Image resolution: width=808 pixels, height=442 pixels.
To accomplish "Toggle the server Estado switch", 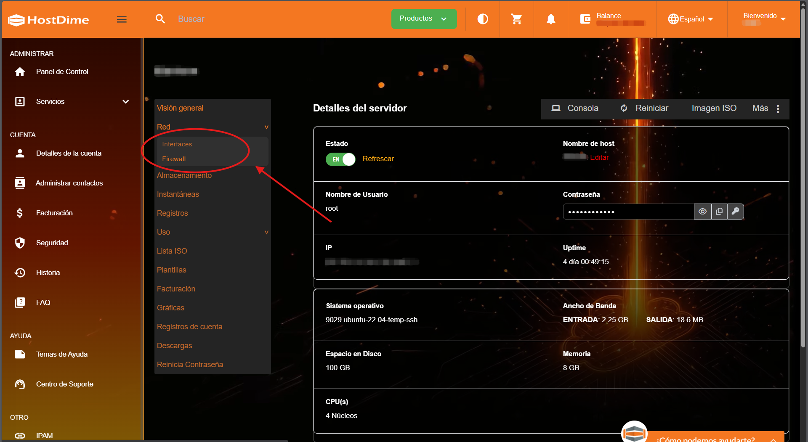I will 340,159.
